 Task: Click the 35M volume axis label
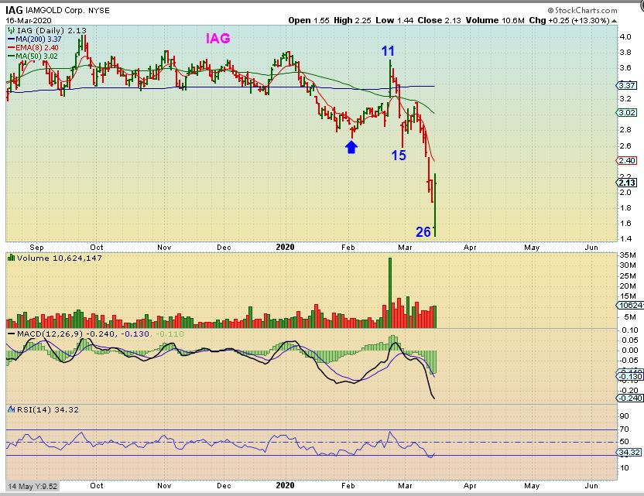[x=627, y=255]
